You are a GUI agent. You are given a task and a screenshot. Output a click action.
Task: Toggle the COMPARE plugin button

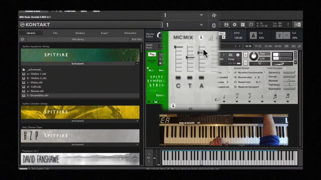(69, 11)
